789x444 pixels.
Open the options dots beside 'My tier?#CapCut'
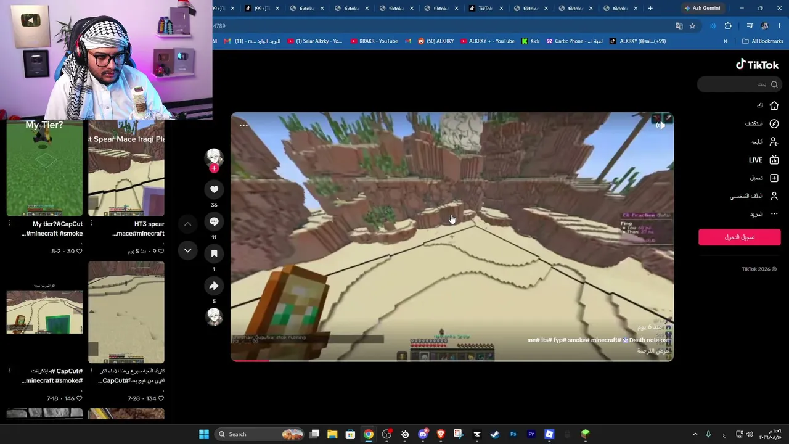9,224
